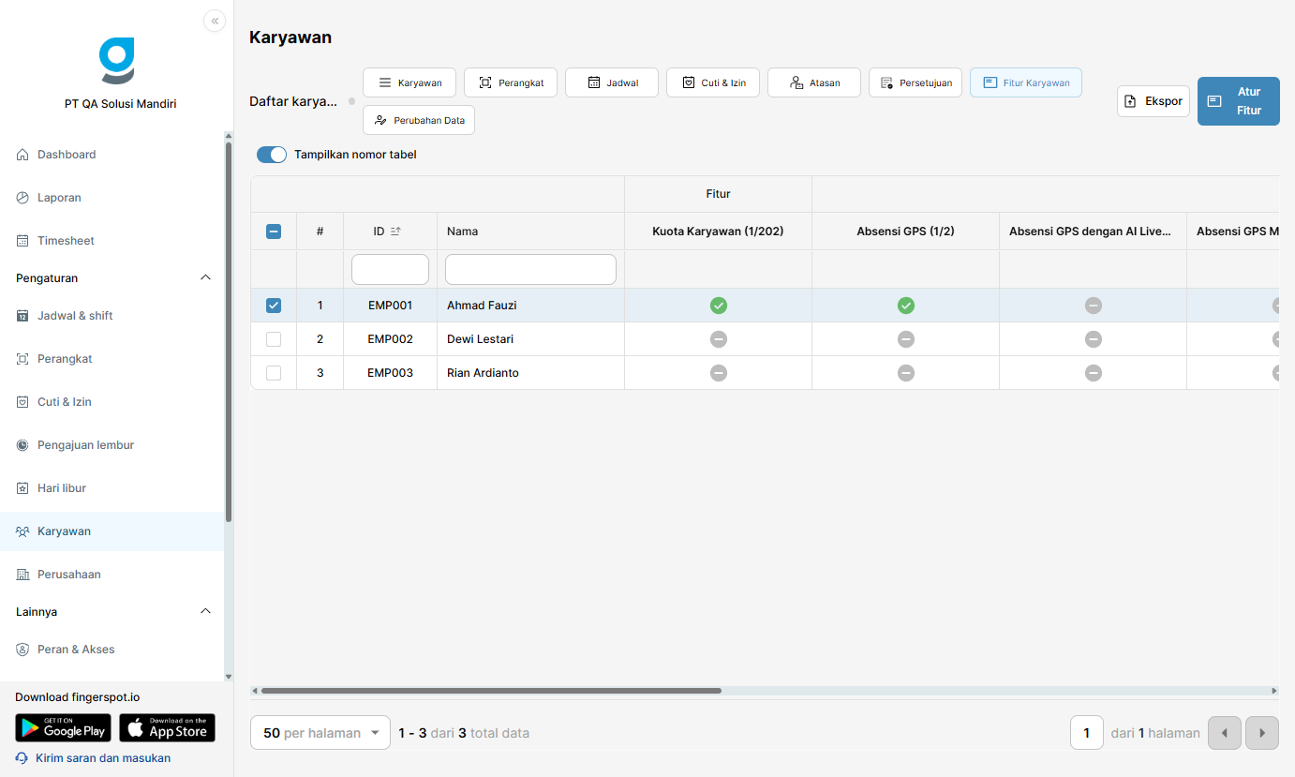The image size is (1295, 777).
Task: Uncheck the Ahmad Fauzi row checkbox
Action: pyautogui.click(x=274, y=306)
